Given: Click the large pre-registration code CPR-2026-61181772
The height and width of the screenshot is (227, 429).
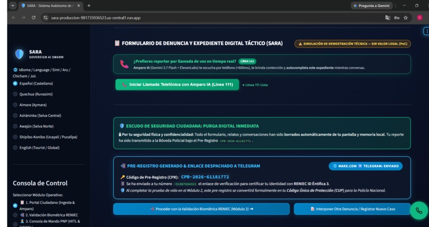Looking at the screenshot, I should click(x=205, y=177).
